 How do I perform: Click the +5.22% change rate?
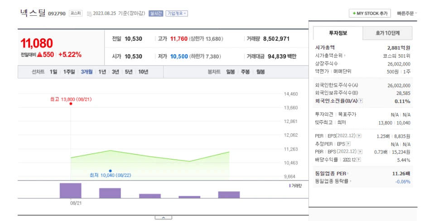point(70,55)
